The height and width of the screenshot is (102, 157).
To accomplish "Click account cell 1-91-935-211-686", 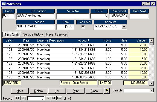I will 83,54.
